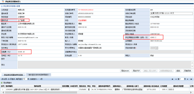Image resolution: width=194 pixels, height=94 pixels.
Task: Click the email caijinyi@gx.chinamobile.com
Action: pyautogui.click(x=89, y=44)
